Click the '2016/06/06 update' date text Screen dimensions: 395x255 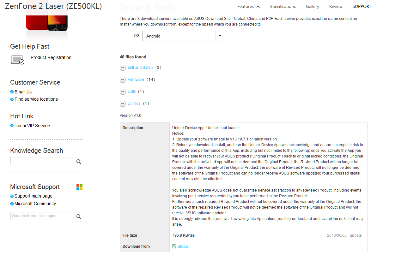[344, 235]
